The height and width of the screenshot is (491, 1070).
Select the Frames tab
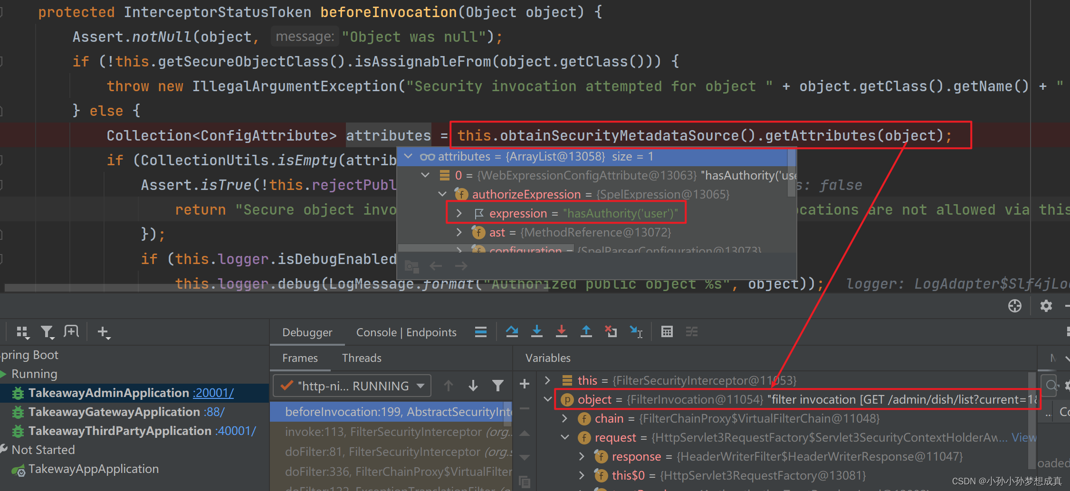pyautogui.click(x=300, y=358)
